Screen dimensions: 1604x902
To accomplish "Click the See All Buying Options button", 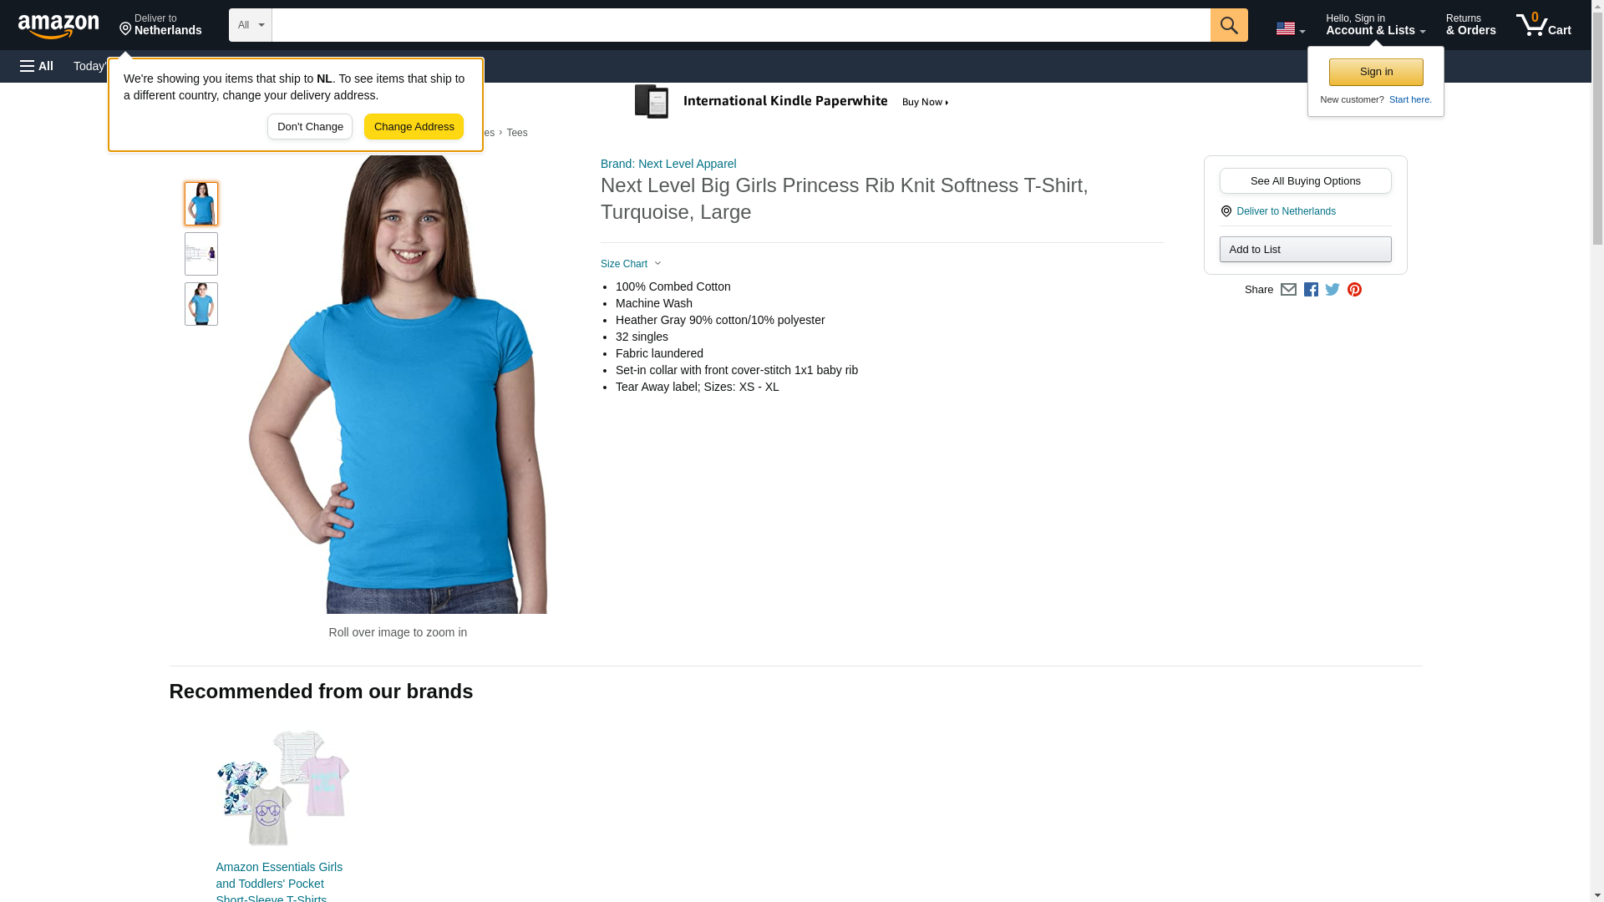I will tap(1305, 181).
